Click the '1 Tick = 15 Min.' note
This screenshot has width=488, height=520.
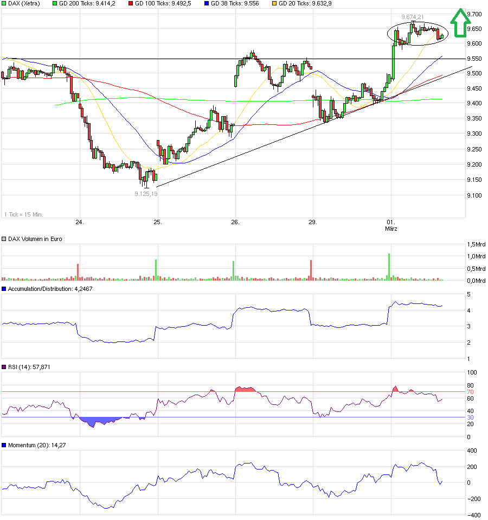[x=23, y=214]
